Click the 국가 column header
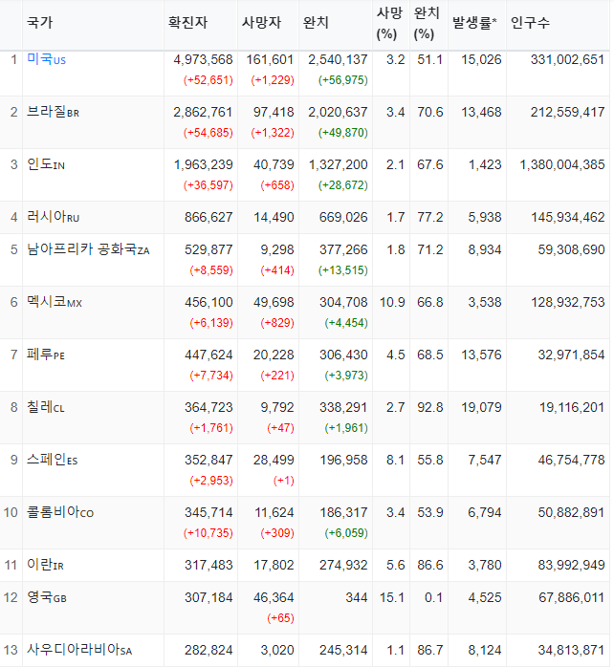The image size is (614, 667). point(39,23)
